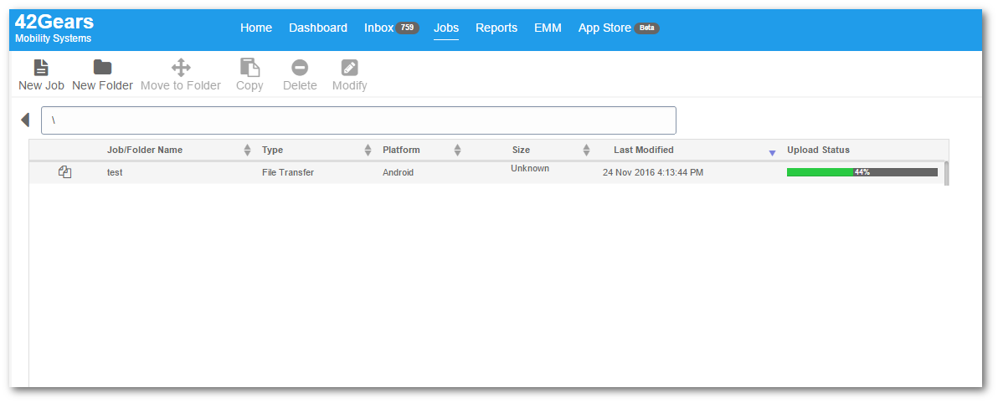Click the job-type icon beside test

coord(65,171)
